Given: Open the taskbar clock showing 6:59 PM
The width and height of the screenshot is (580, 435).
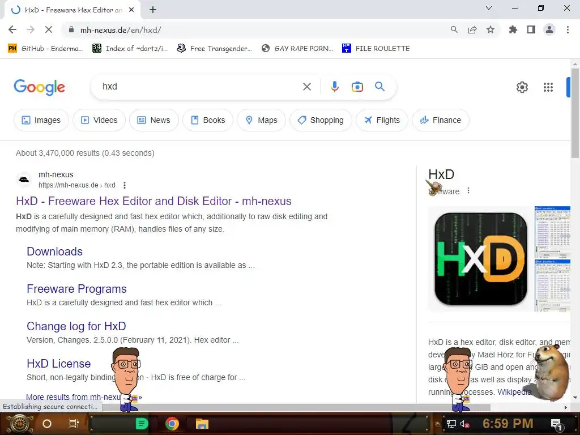Looking at the screenshot, I should pyautogui.click(x=507, y=424).
